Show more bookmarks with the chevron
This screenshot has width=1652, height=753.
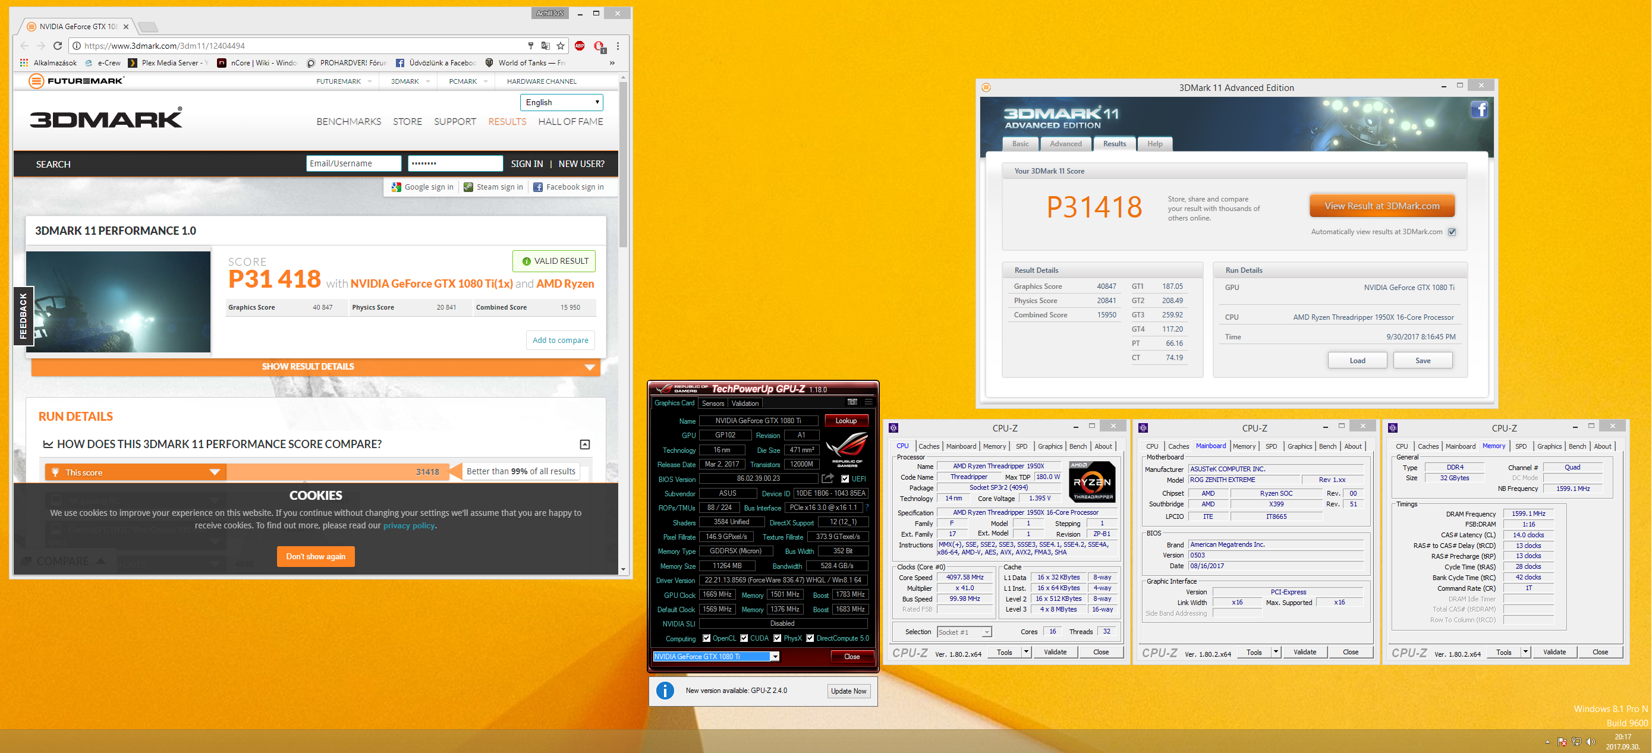tap(612, 63)
